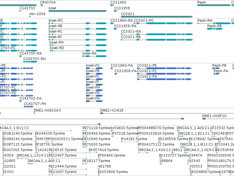234x176 pixels.
Task: Click protein bowl-PC
Action: pyautogui.click(x=95, y=79)
